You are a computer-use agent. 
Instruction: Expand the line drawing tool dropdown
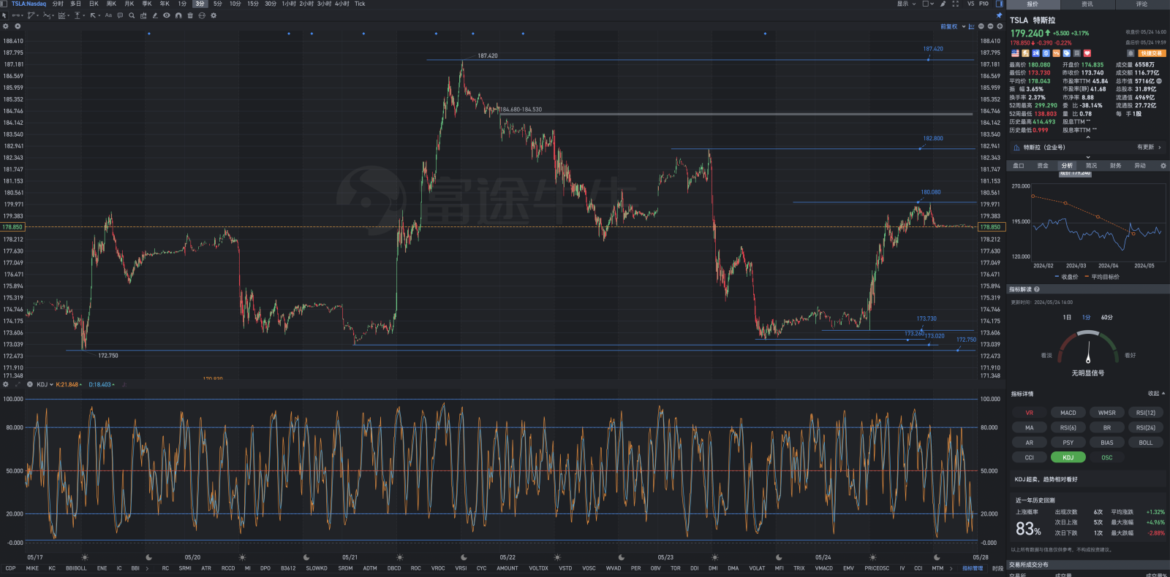[x=22, y=15]
